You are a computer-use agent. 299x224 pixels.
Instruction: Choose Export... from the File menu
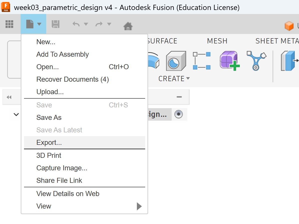point(49,143)
